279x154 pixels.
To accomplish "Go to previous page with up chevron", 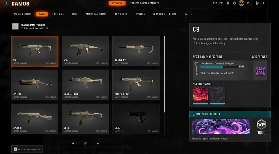I will click(x=73, y=143).
